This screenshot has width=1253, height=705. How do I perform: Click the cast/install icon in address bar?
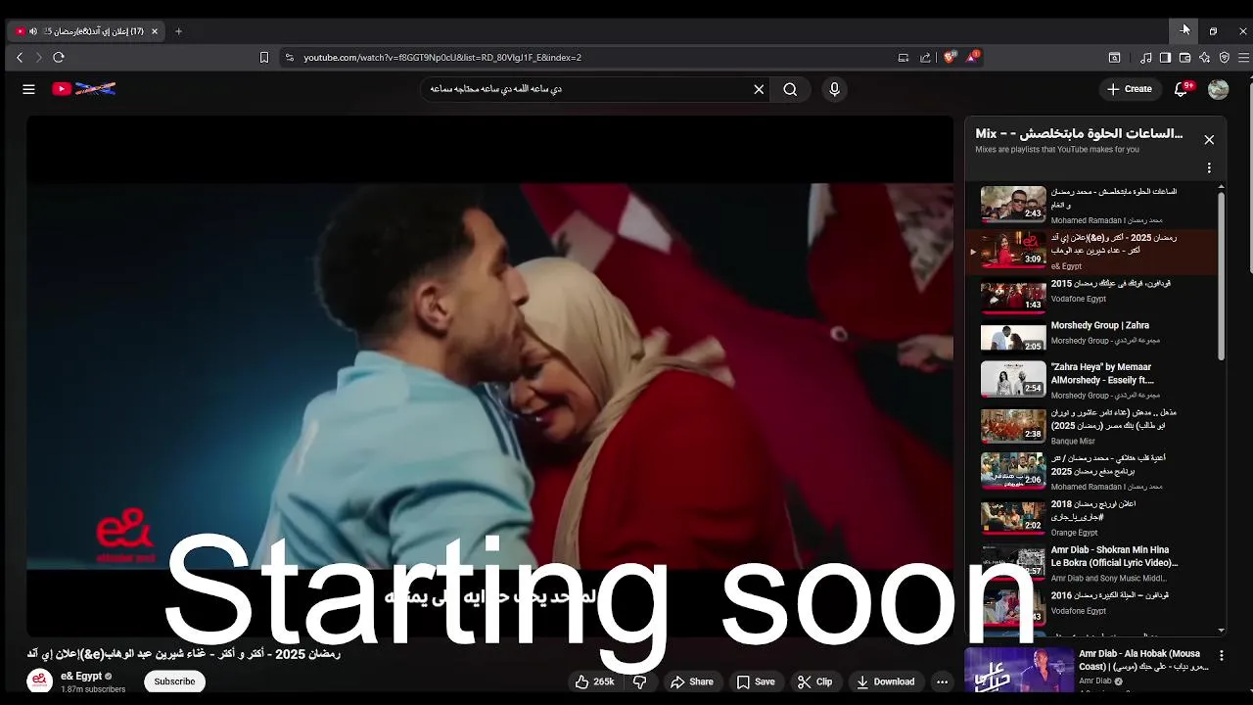click(904, 58)
